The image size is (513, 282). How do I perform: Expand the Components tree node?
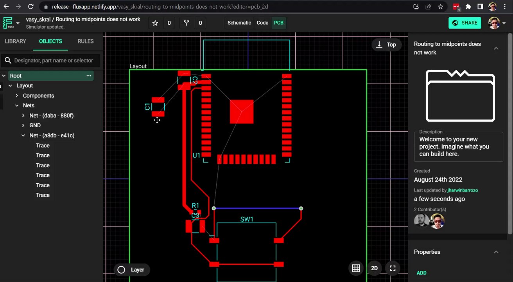click(x=17, y=96)
